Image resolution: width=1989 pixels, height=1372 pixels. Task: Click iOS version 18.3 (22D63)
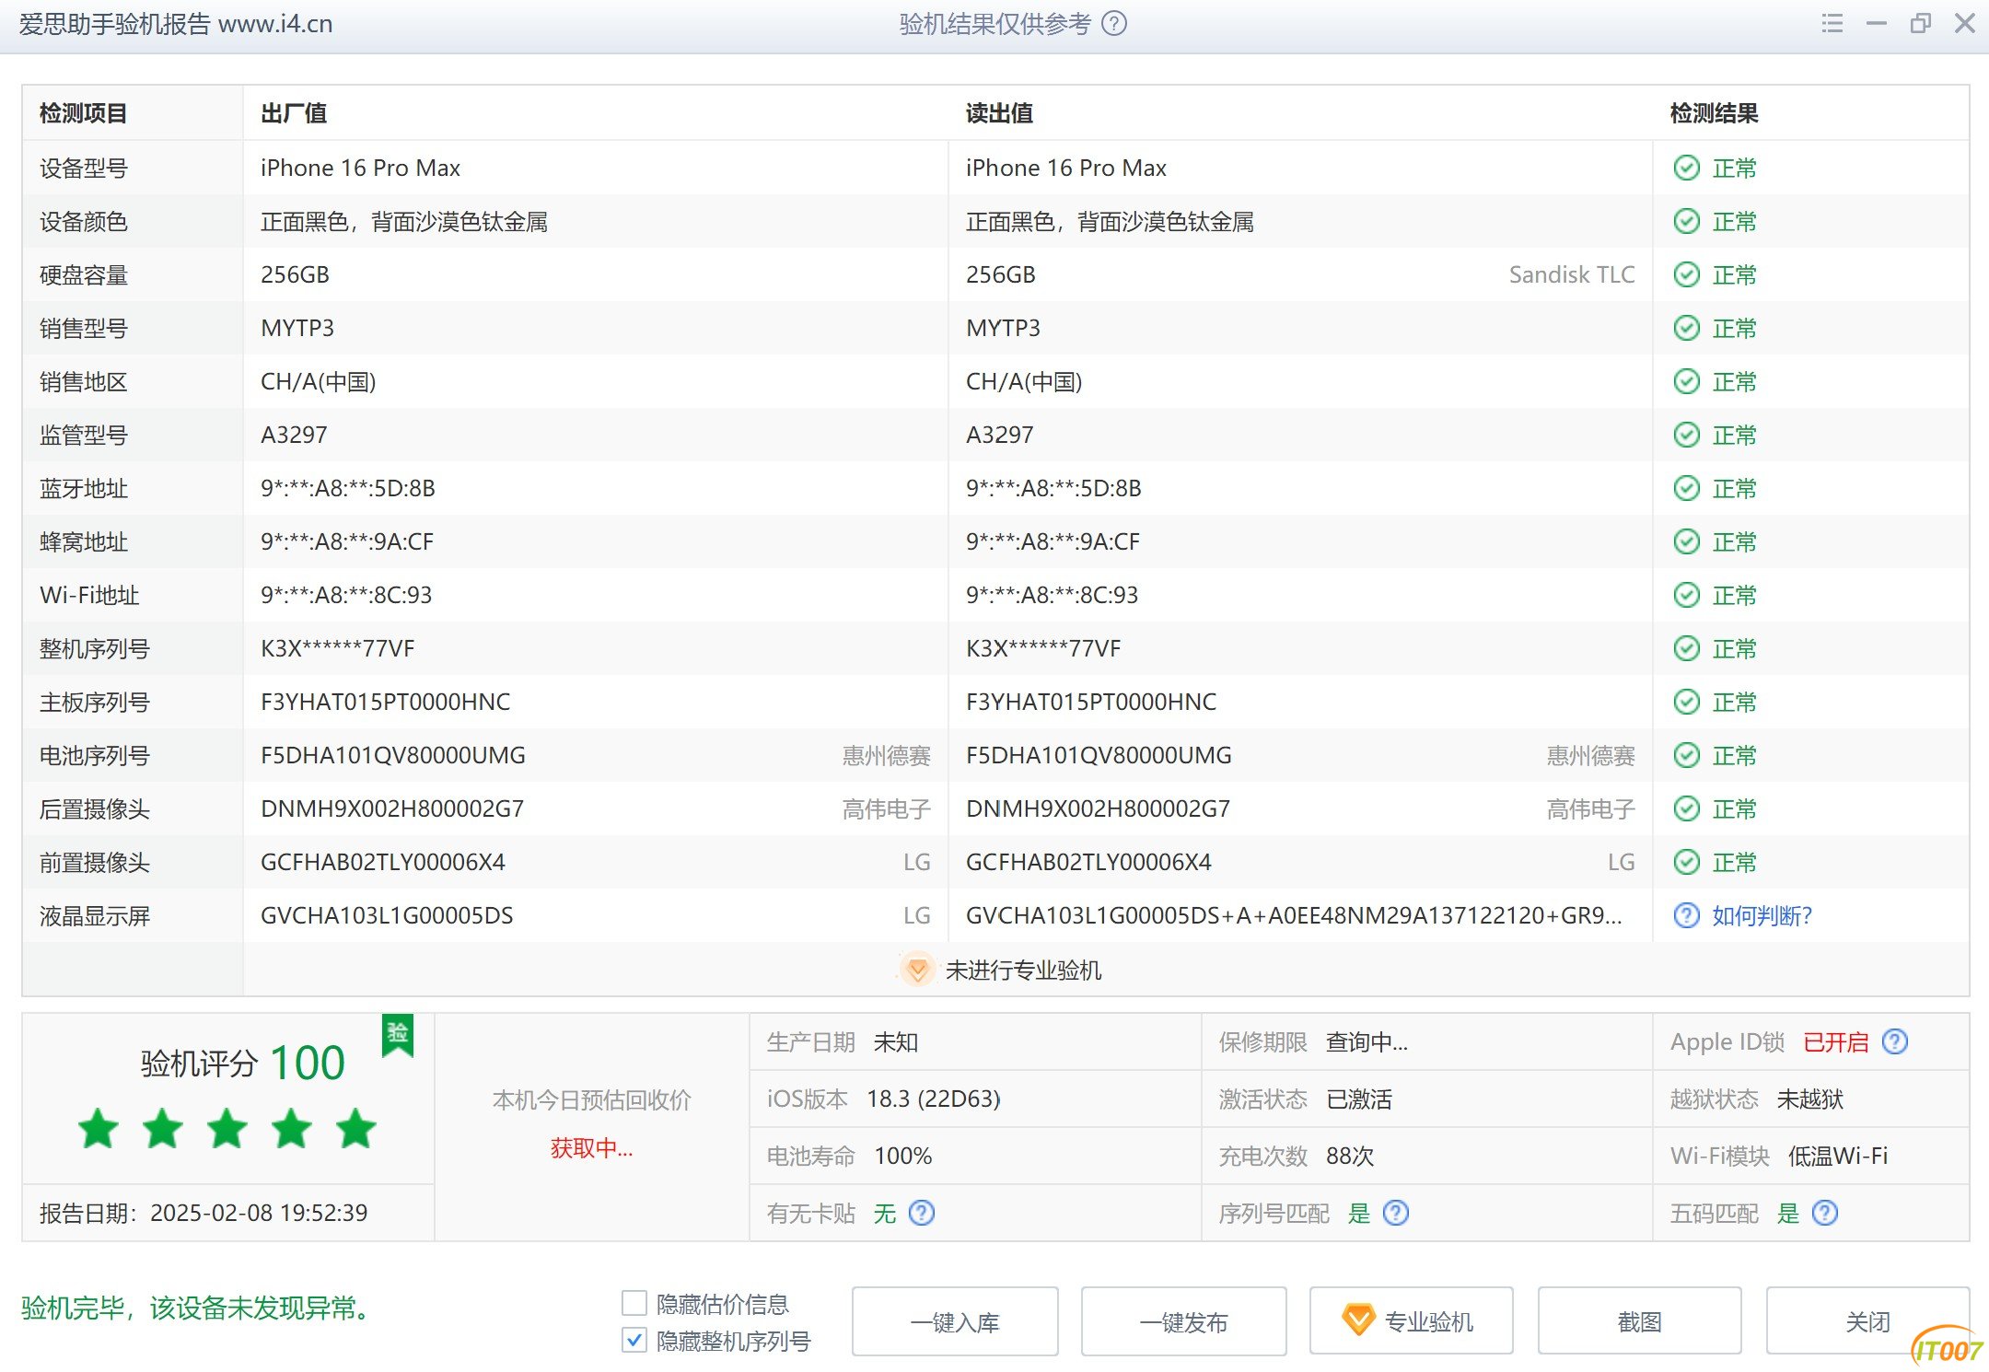point(933,1099)
